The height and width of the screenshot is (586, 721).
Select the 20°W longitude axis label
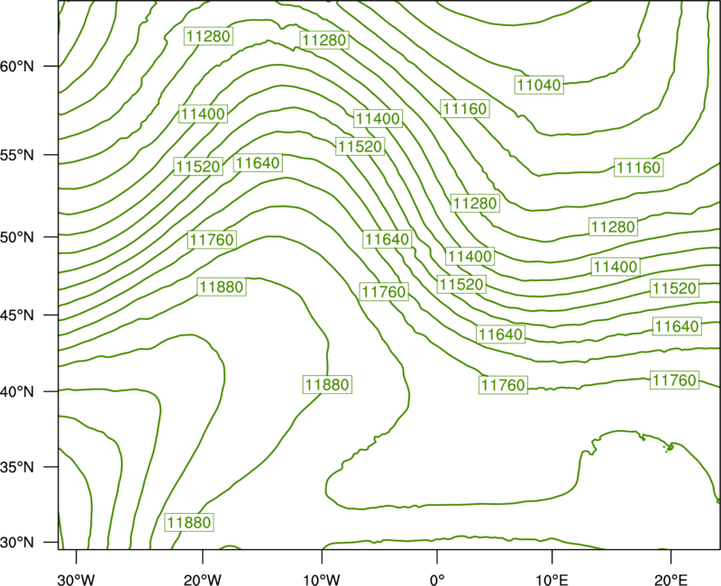202,580
